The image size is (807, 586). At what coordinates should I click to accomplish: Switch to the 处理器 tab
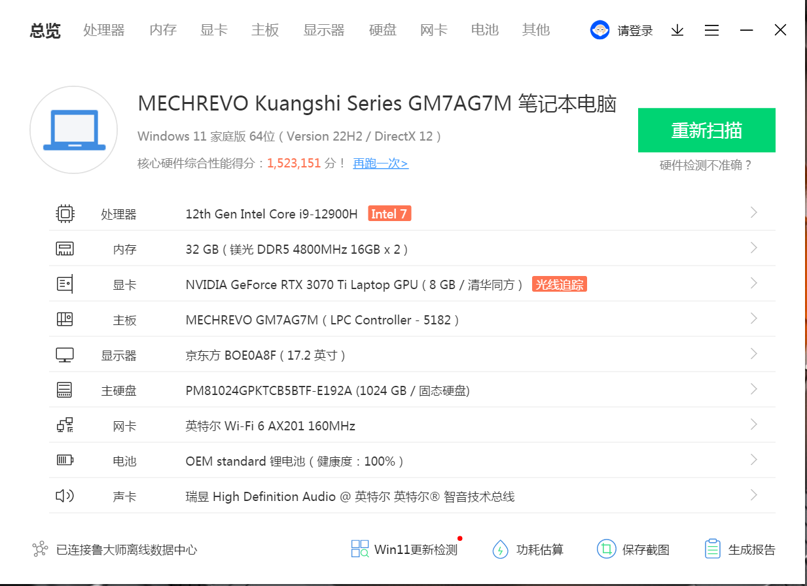(x=104, y=30)
